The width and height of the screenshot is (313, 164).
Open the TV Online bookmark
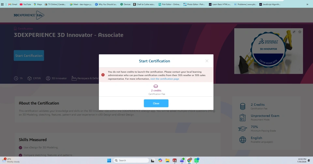55,4
